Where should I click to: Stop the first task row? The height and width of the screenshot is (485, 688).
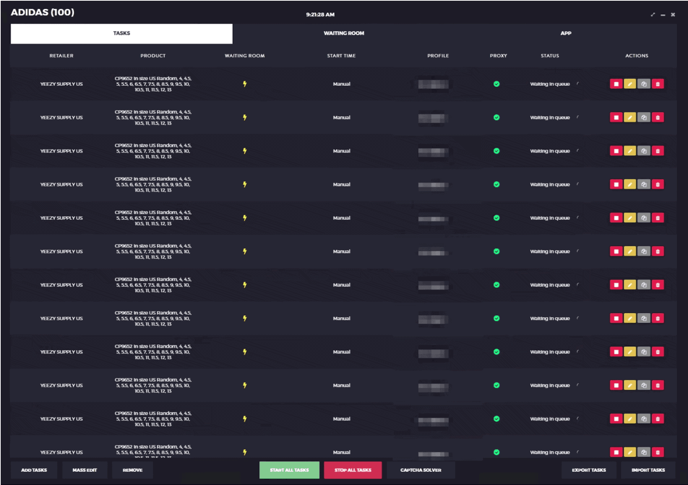coord(616,84)
